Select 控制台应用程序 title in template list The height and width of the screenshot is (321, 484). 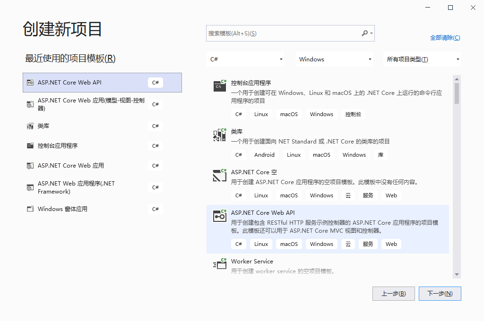[x=251, y=83]
